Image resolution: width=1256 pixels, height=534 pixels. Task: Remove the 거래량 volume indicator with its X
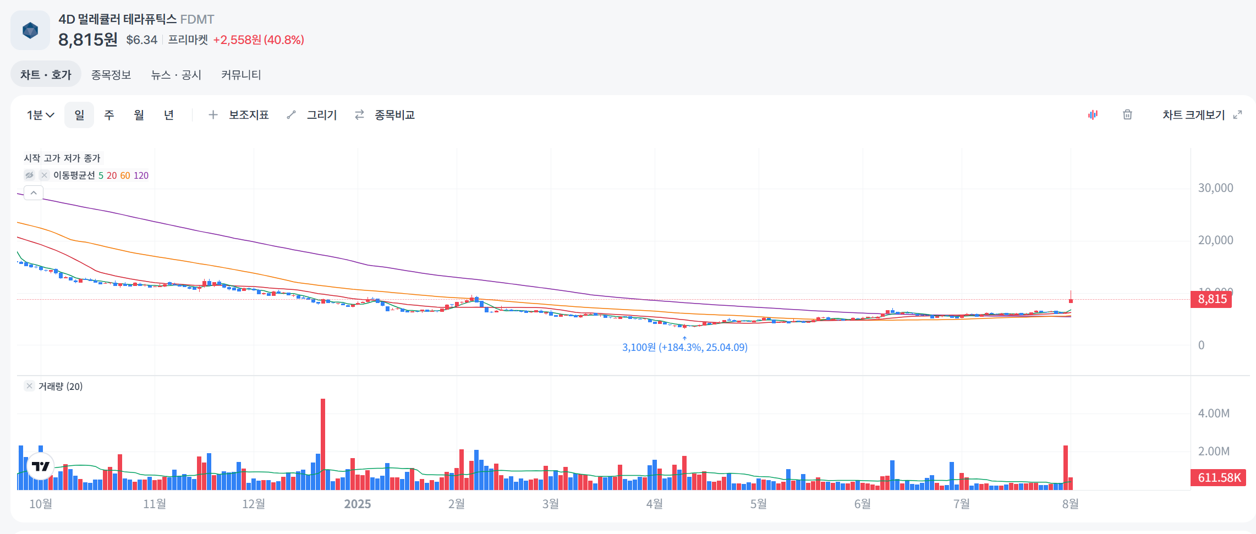pos(30,386)
